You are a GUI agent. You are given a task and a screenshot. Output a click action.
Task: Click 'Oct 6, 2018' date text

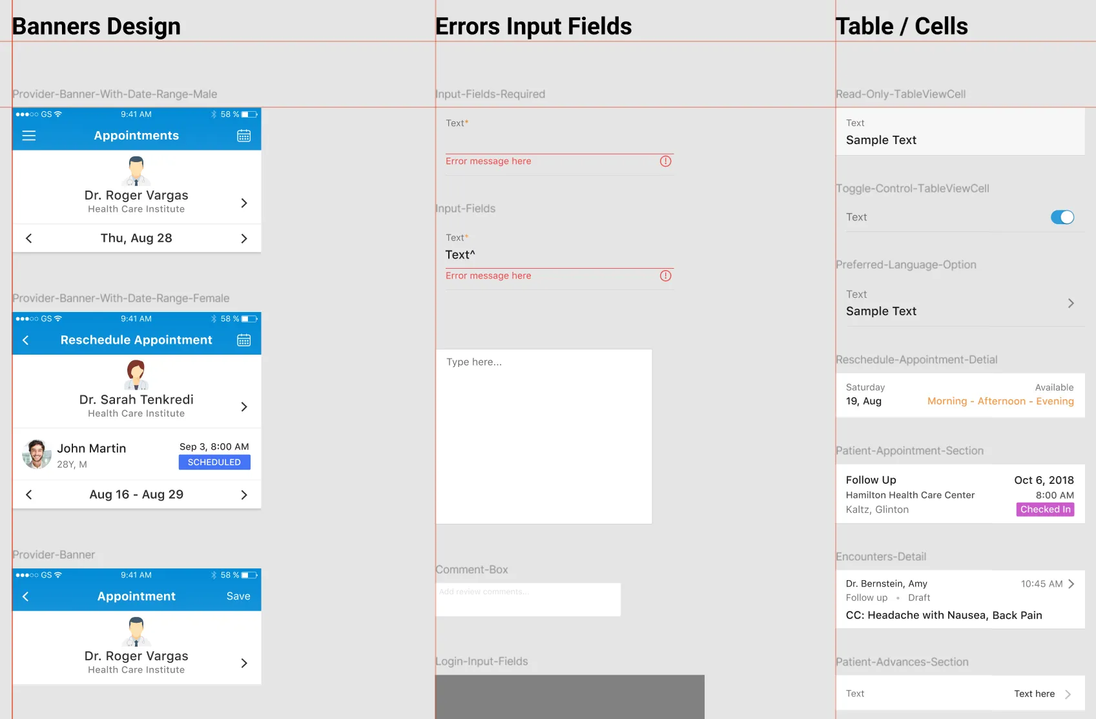click(1044, 480)
